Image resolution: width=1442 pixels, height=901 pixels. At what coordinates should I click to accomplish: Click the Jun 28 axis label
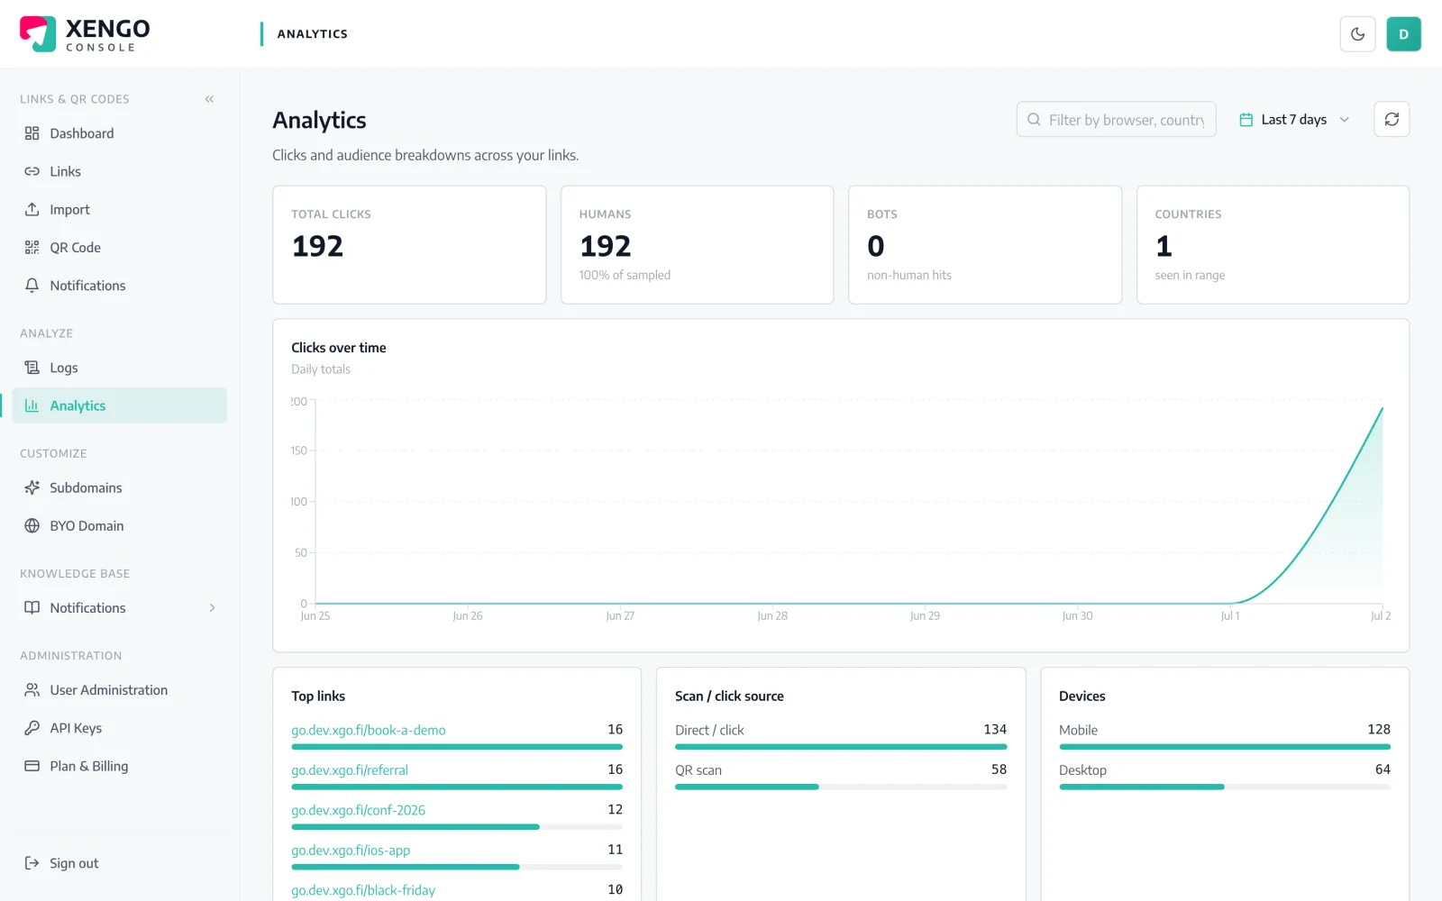coord(772,616)
